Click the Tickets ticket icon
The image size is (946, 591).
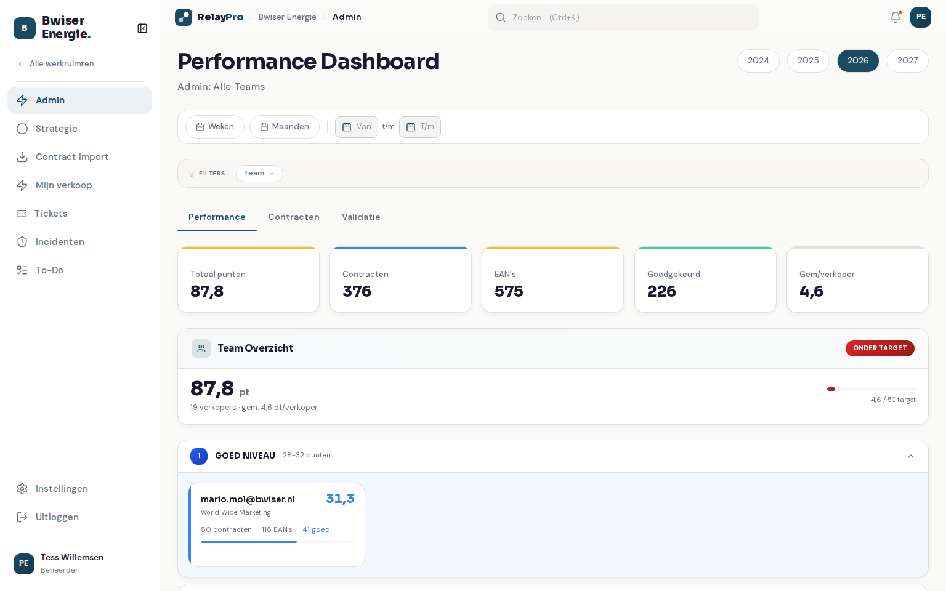click(x=22, y=214)
